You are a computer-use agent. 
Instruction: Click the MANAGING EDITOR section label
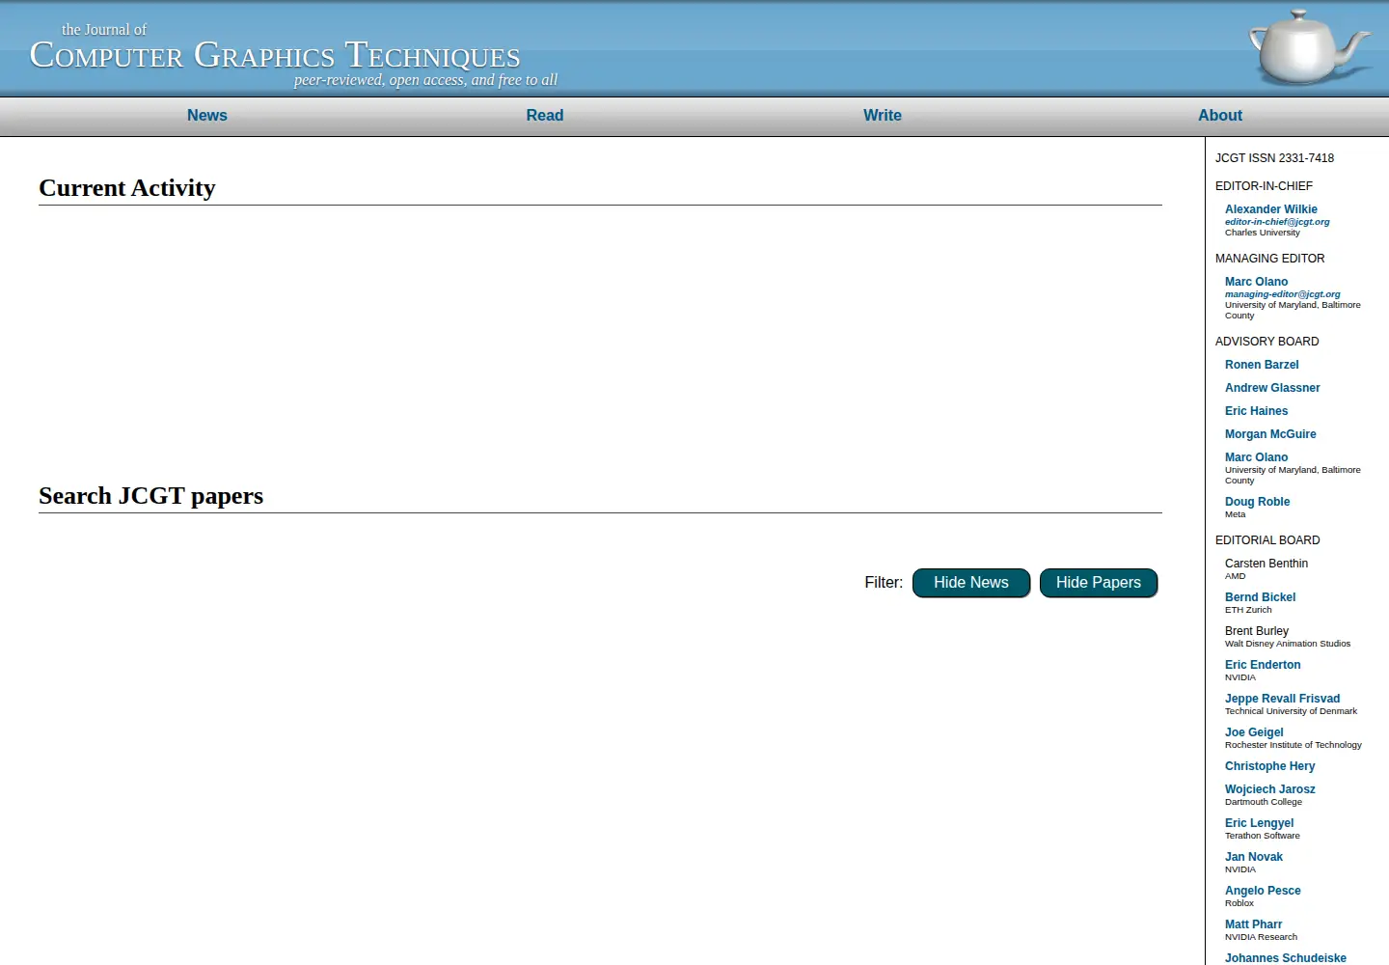coord(1269,259)
